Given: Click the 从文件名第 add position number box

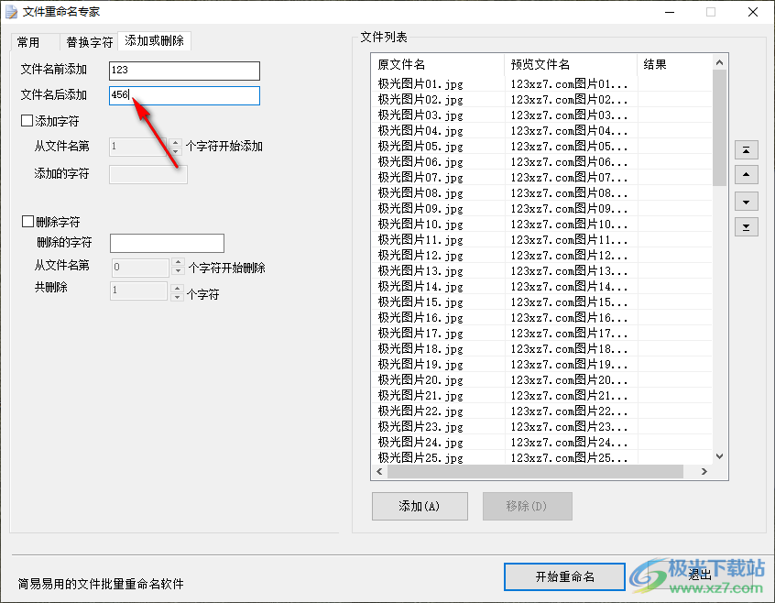Looking at the screenshot, I should pos(139,147).
